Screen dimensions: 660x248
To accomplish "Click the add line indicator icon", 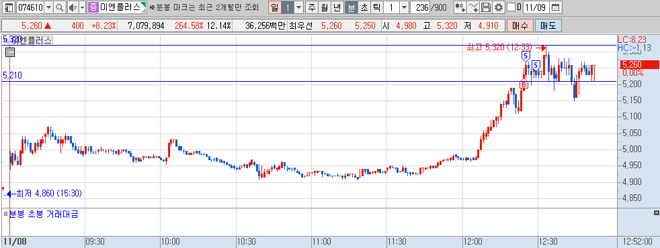I will pyautogui.click(x=474, y=7).
